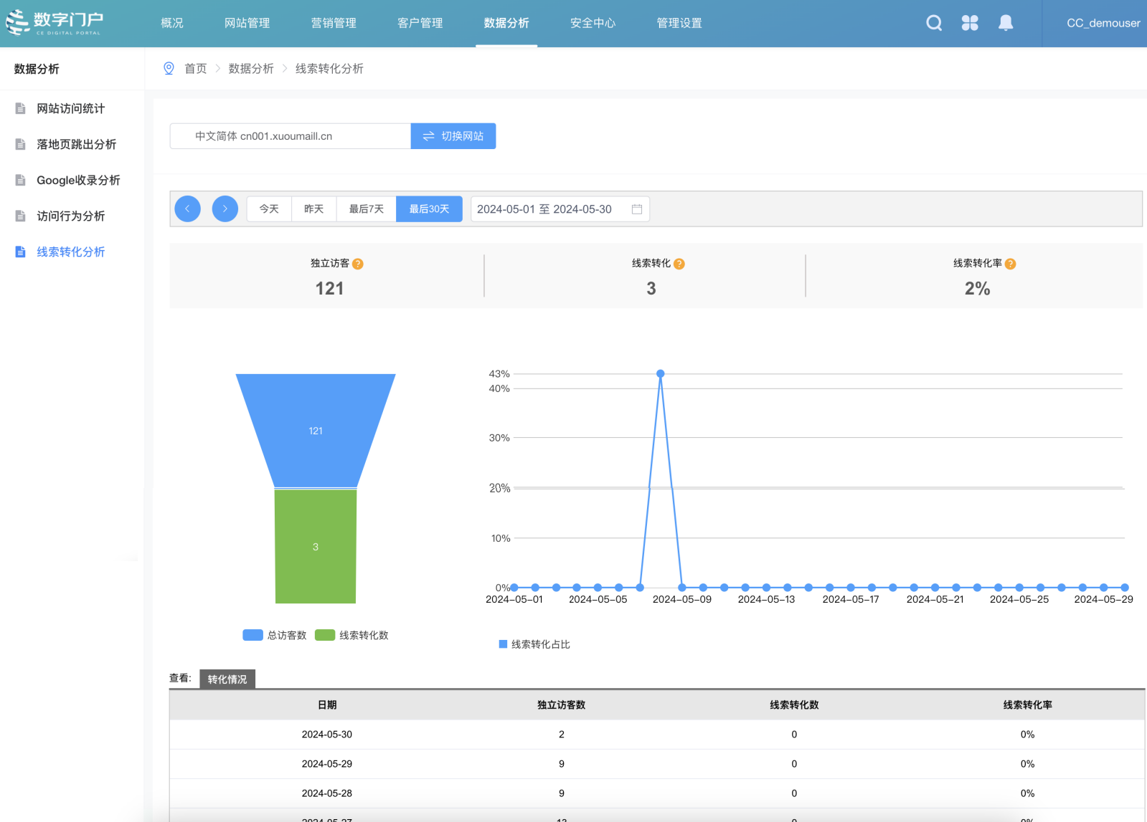Image resolution: width=1147 pixels, height=822 pixels.
Task: Click the 首页 breadcrumb link
Action: click(195, 69)
